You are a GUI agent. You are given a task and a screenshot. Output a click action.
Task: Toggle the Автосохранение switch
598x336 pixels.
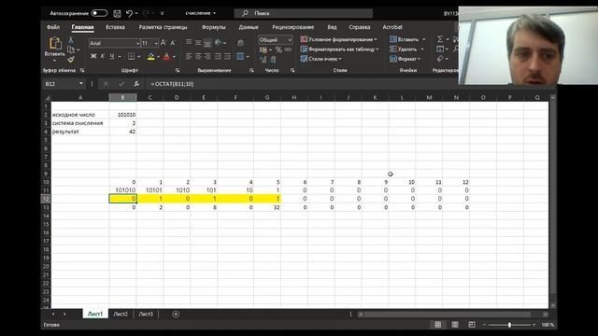[x=100, y=13]
